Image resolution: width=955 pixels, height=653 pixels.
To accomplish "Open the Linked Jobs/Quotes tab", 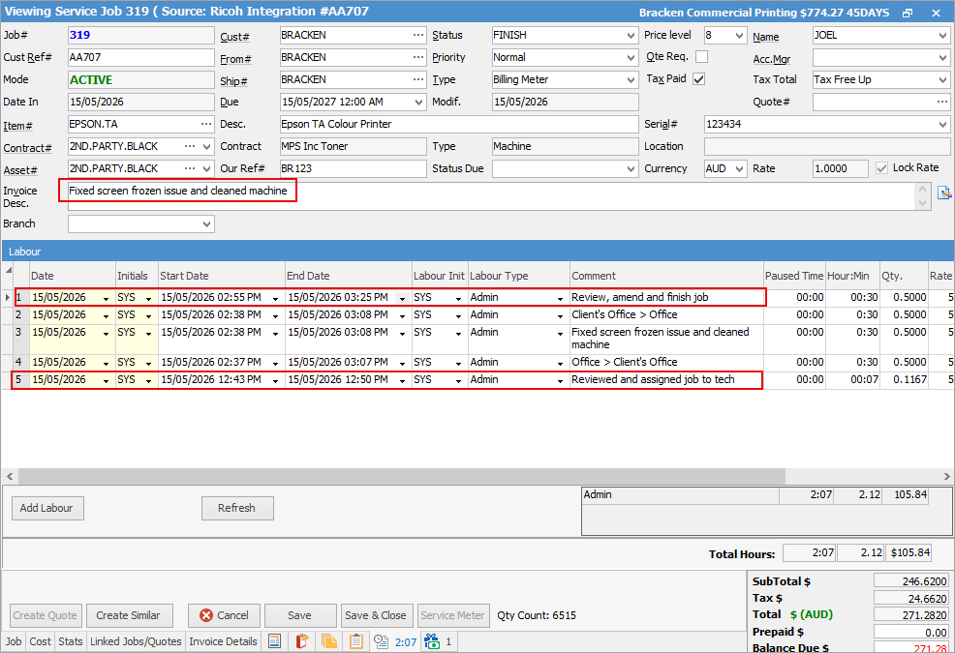I will 136,641.
